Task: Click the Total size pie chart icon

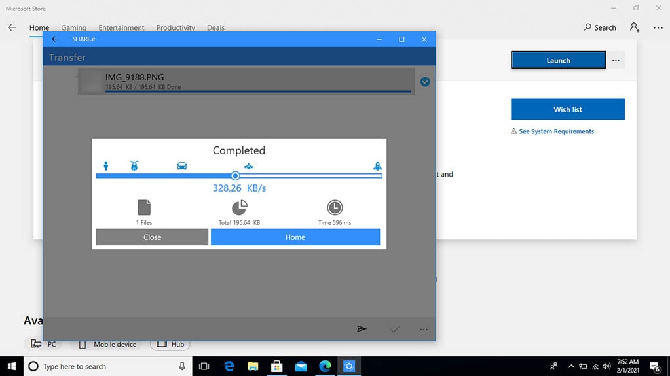Action: 239,207
